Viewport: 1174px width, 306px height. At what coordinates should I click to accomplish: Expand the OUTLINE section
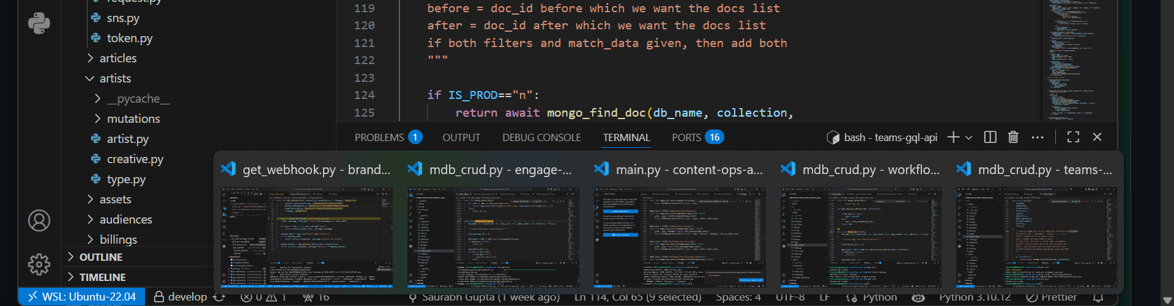(101, 257)
